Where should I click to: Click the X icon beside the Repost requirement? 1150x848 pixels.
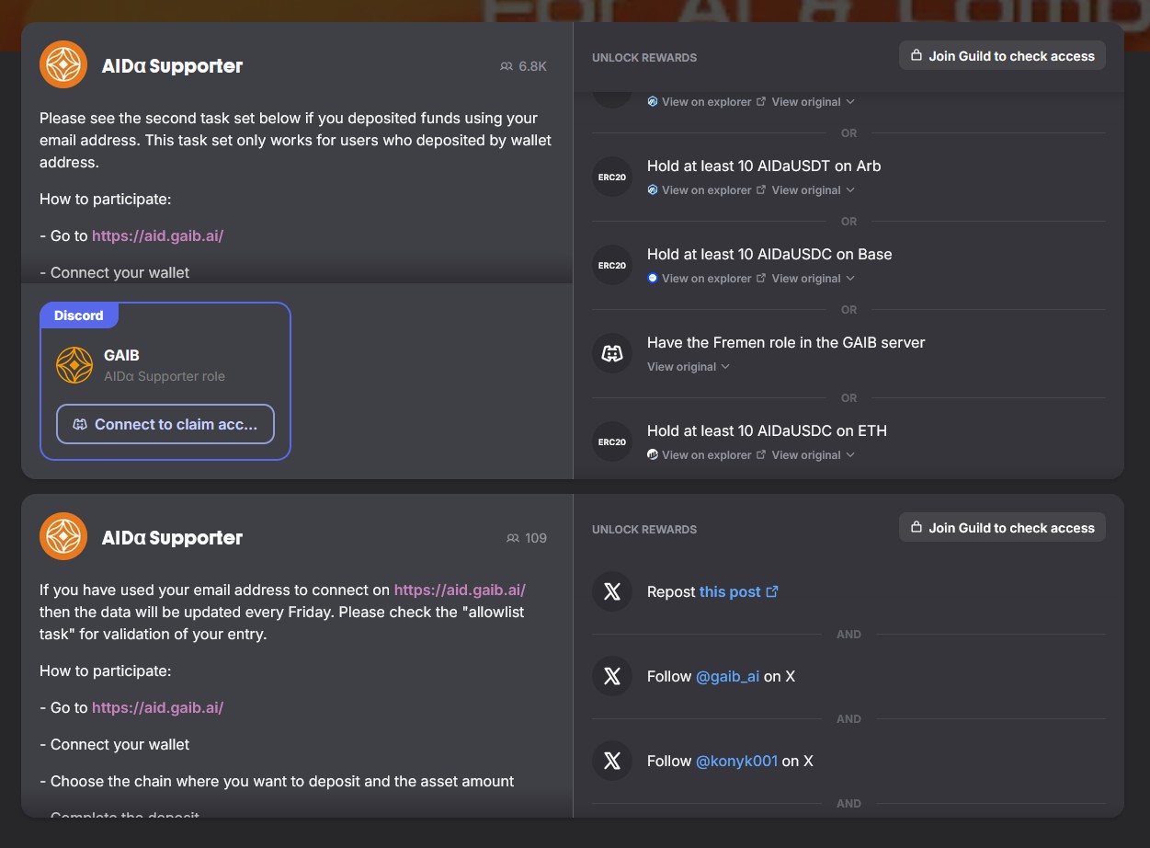[612, 591]
